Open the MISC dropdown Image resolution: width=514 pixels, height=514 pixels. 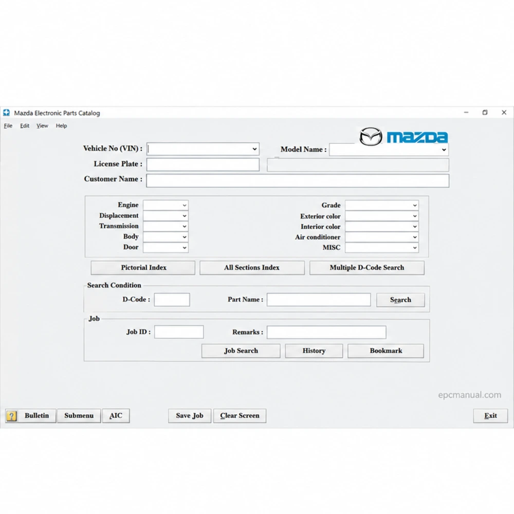[382, 248]
